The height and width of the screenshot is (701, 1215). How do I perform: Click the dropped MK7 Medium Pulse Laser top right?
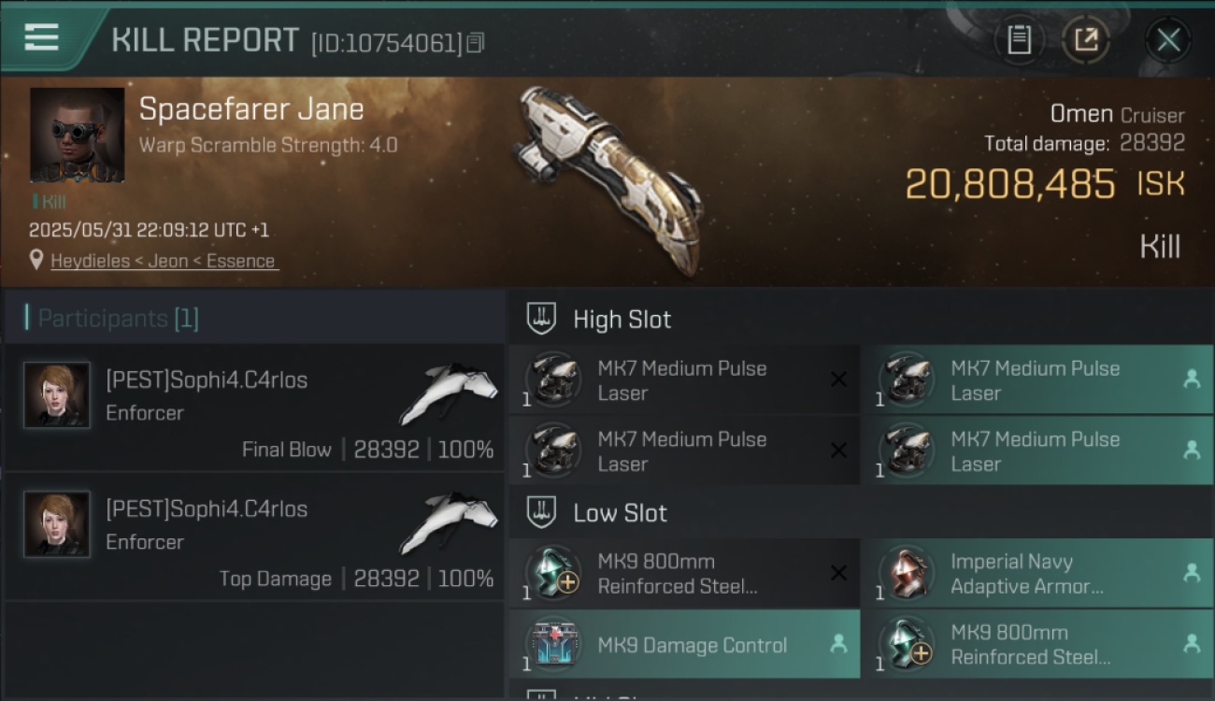tap(1037, 380)
